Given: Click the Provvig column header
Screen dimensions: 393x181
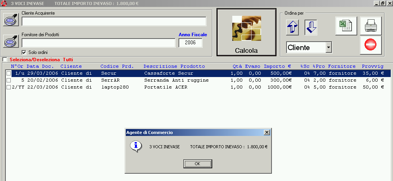Looking at the screenshot, I should point(373,66).
